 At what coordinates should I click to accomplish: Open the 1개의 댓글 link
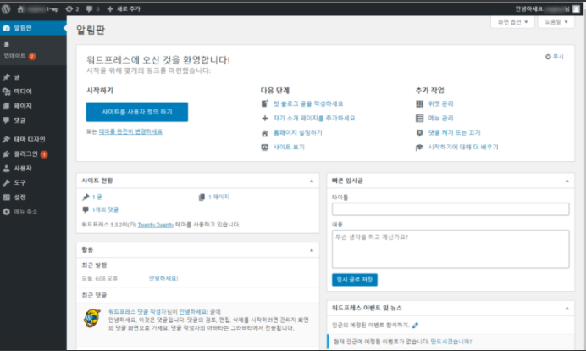(105, 209)
